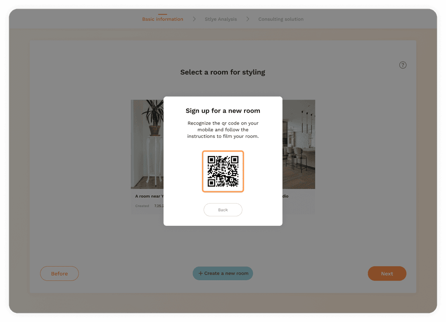Click the orange Next button
The image size is (446, 322).
pos(387,273)
